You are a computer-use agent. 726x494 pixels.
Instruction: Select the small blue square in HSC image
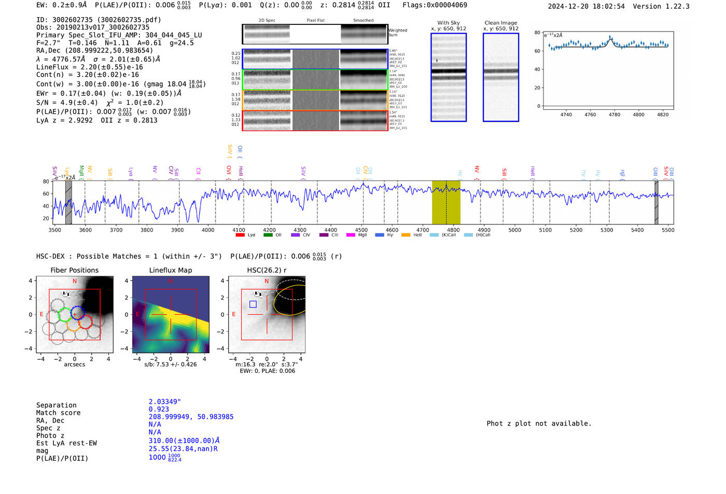pyautogui.click(x=253, y=304)
